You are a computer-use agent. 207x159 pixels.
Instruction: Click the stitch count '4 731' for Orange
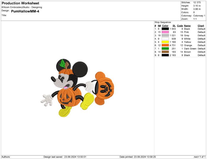[173, 45]
